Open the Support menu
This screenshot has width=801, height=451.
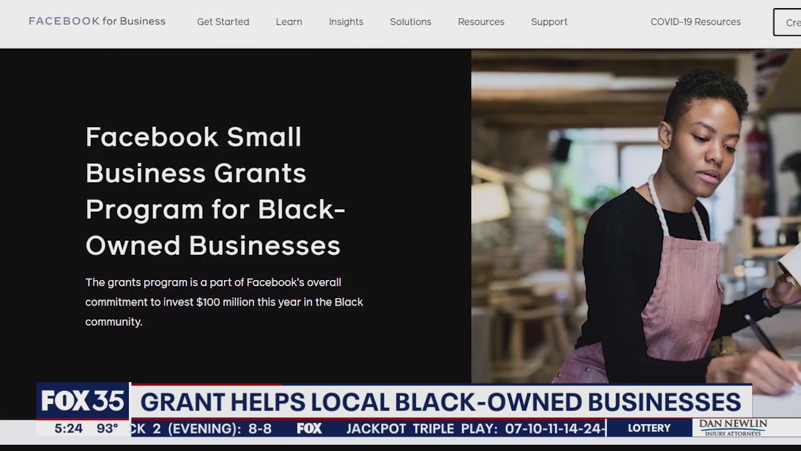(x=549, y=21)
